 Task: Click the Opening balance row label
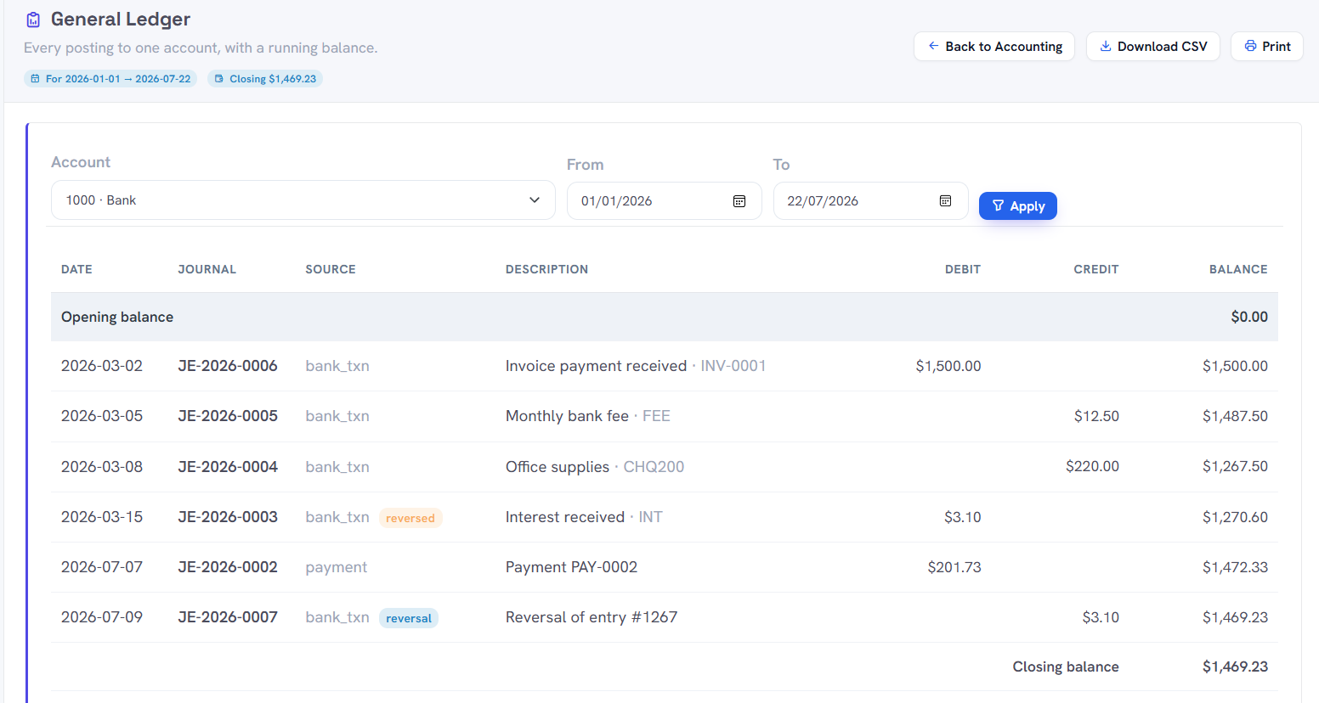tap(117, 317)
